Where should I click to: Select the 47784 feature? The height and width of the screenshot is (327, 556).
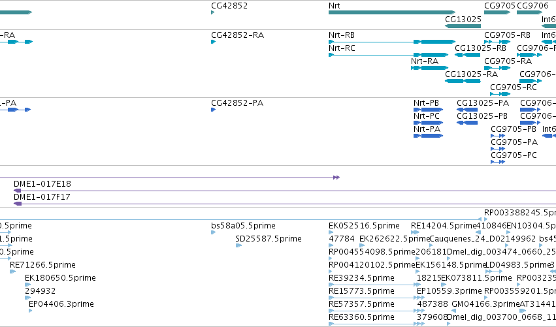pyautogui.click(x=331, y=245)
